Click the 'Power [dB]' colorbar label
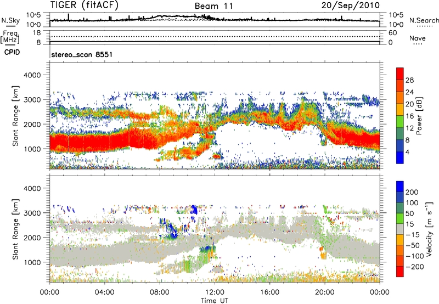Screen dimensions: 439x304 point(419,116)
